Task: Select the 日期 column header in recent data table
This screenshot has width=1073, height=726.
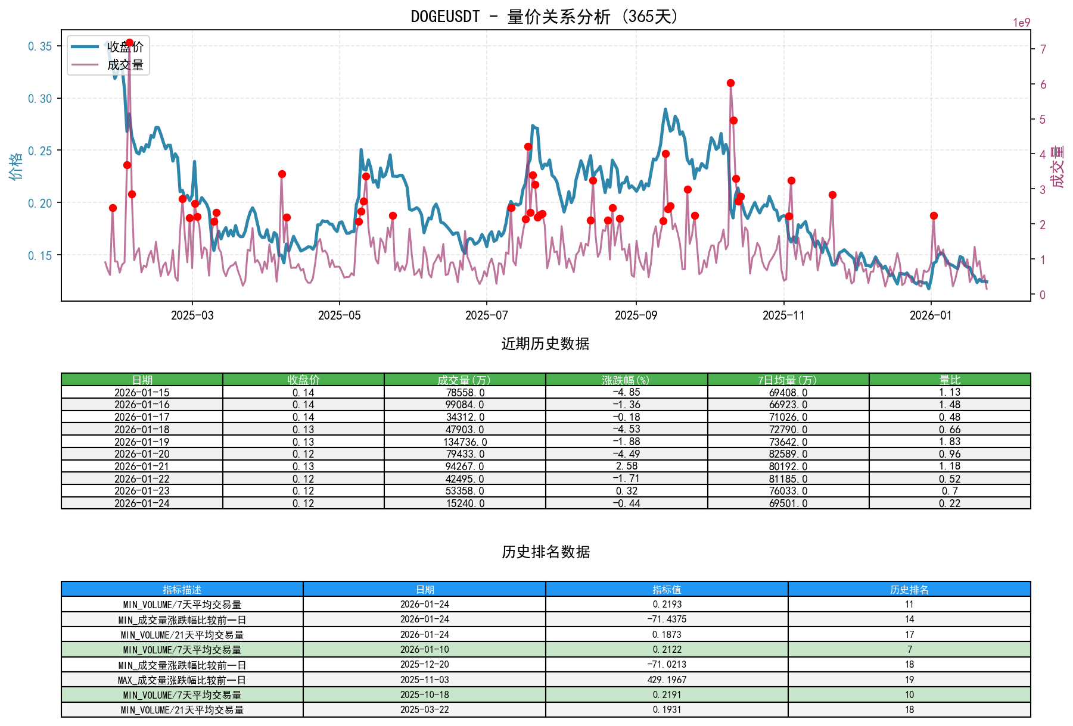Action: pyautogui.click(x=142, y=377)
